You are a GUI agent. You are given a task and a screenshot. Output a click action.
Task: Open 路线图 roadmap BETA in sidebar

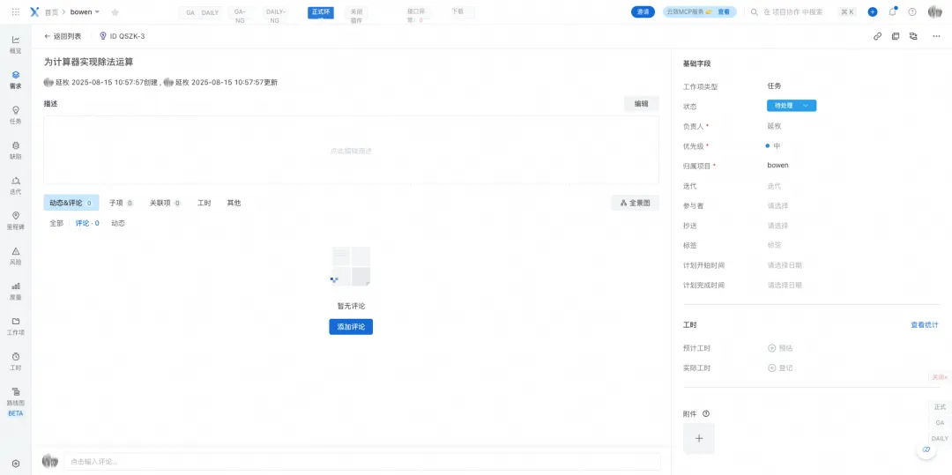(x=16, y=401)
